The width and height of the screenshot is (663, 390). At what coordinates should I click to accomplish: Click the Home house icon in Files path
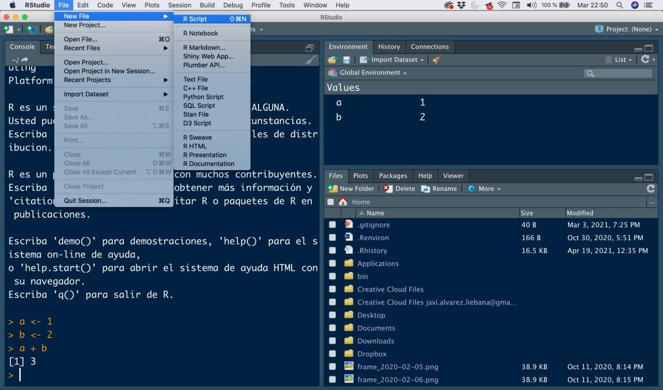pyautogui.click(x=343, y=202)
